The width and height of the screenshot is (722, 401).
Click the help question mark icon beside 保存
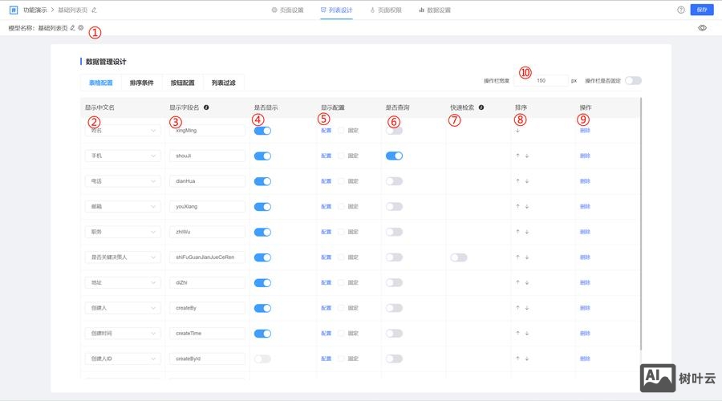(x=681, y=10)
